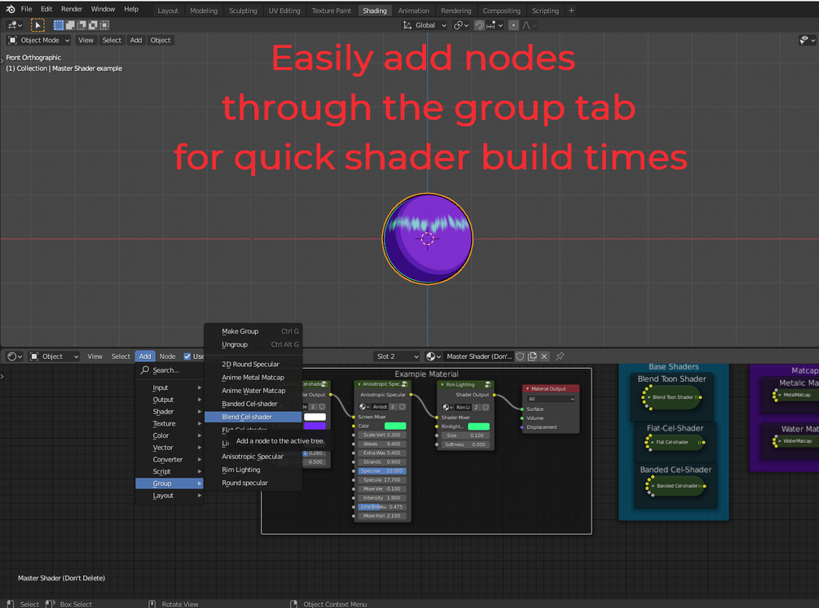Collapse the Material Output node triangle

tap(527, 389)
